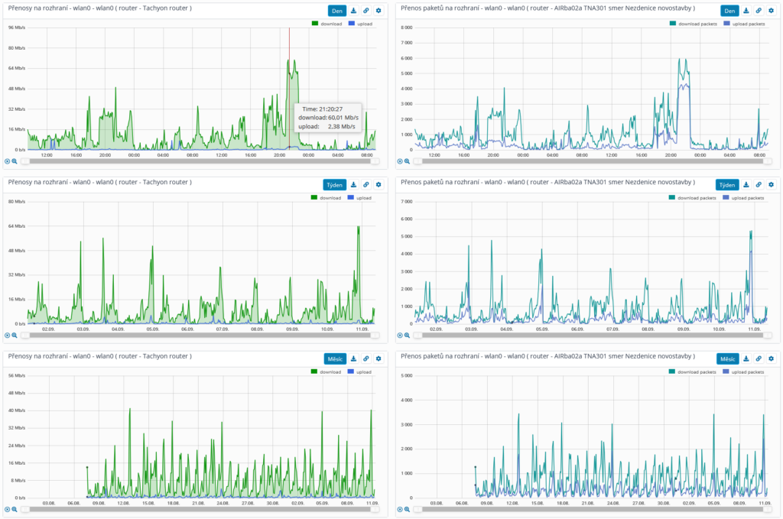Open the Den period selector in AIRba02a packets panel
Viewport: 783px width, 519px height.
coord(729,11)
